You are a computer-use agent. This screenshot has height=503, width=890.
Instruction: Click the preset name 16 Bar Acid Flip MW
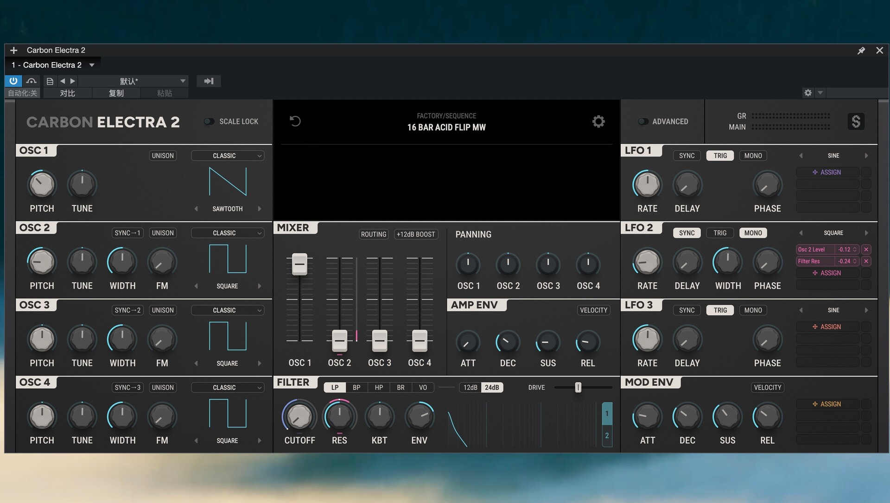[x=446, y=127]
